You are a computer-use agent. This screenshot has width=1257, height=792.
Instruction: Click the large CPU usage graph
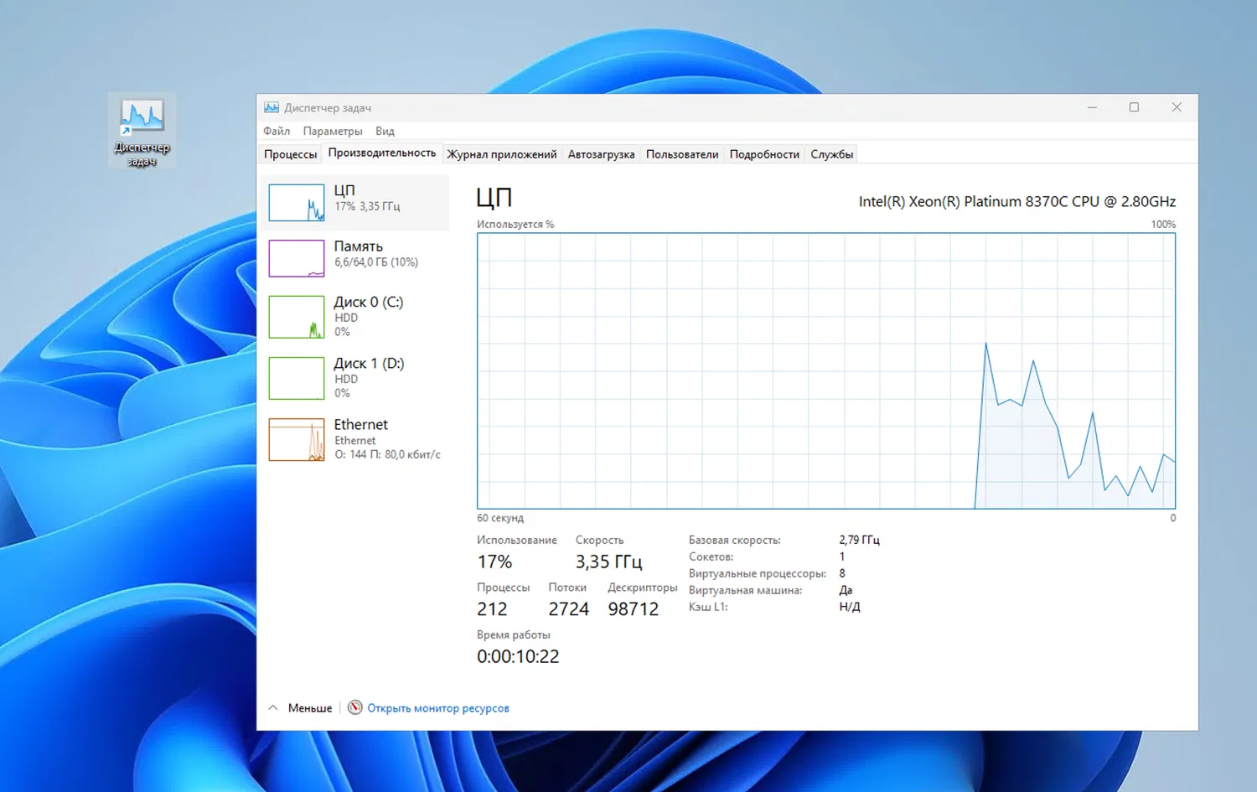826,370
